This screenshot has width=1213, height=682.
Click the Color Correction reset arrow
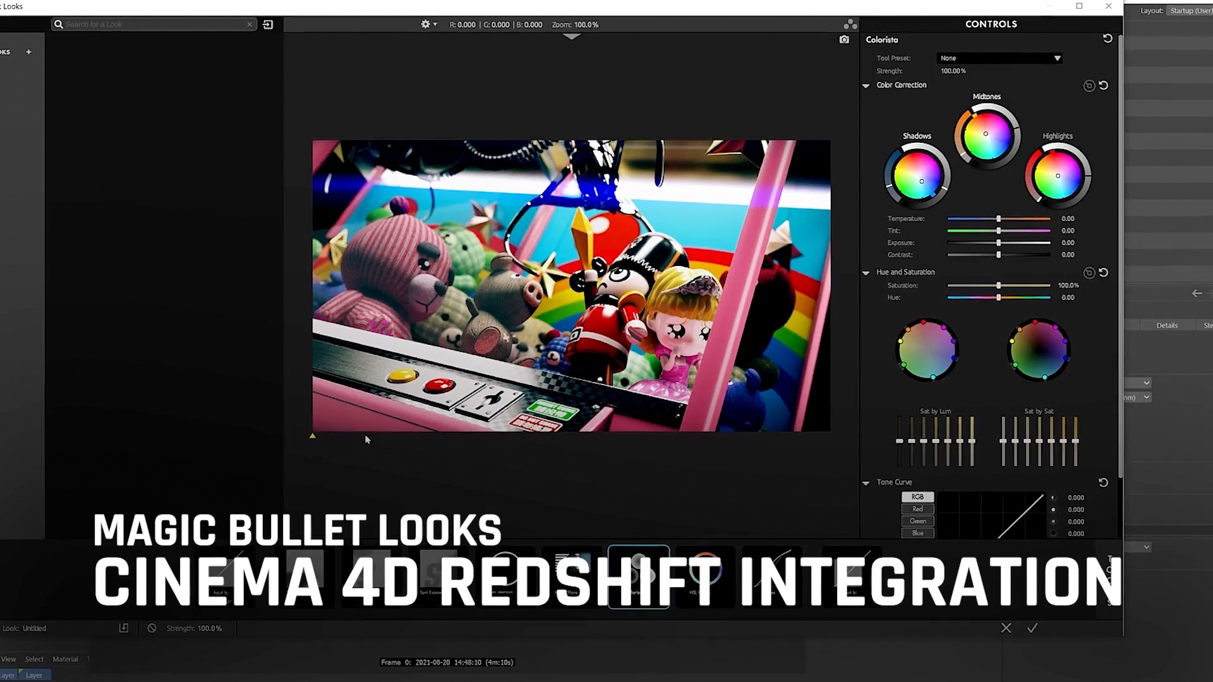click(1104, 85)
